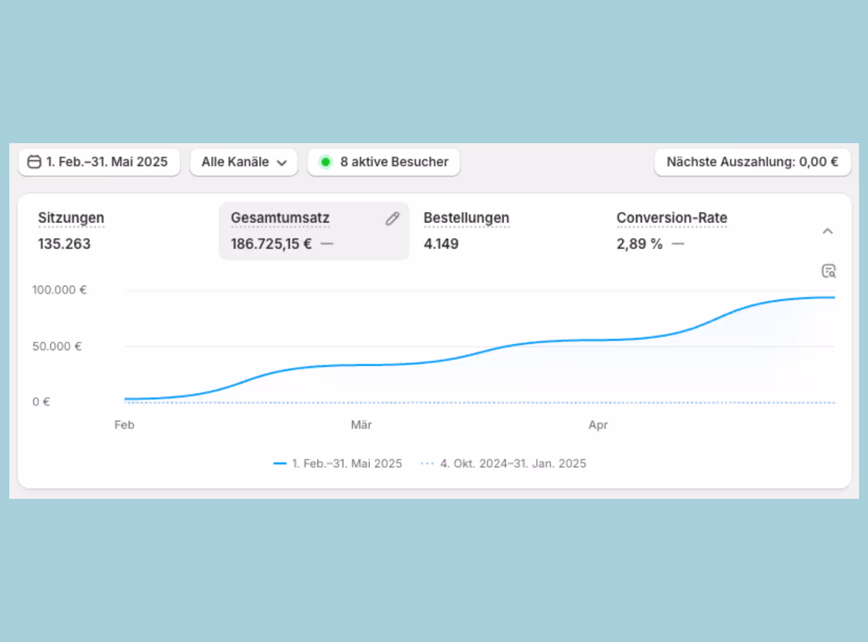
Task: Click the dash indicator next to Gesamtumsatz value
Action: coord(327,244)
